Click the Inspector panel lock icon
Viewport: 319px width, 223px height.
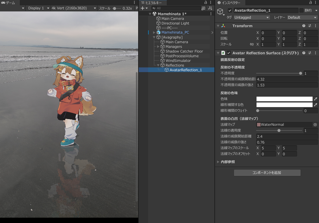click(x=311, y=2)
